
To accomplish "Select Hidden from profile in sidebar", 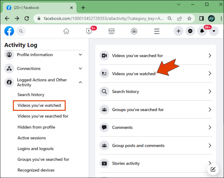I will 36,127.
